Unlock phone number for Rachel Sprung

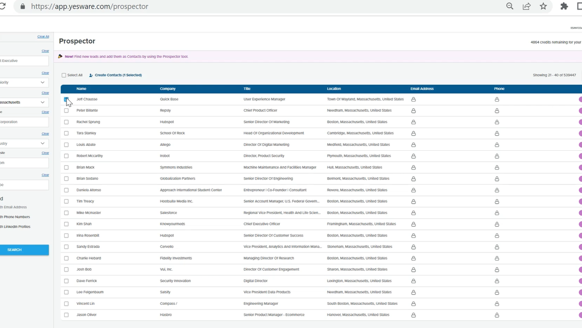pyautogui.click(x=497, y=122)
